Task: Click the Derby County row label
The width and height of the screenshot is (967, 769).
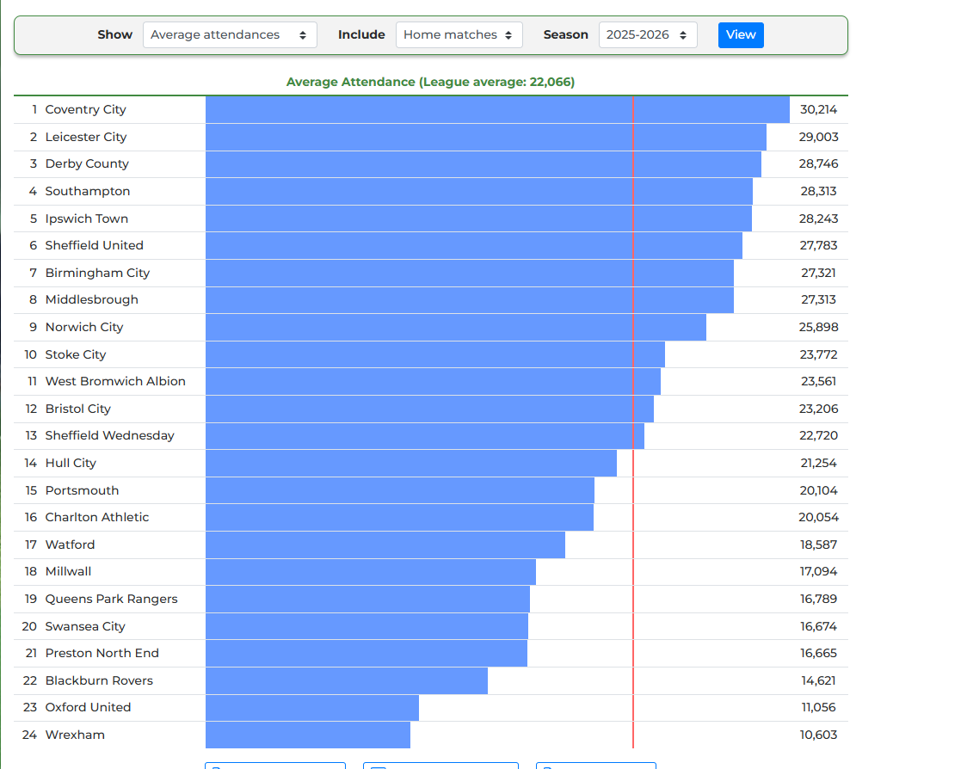Action: [87, 163]
